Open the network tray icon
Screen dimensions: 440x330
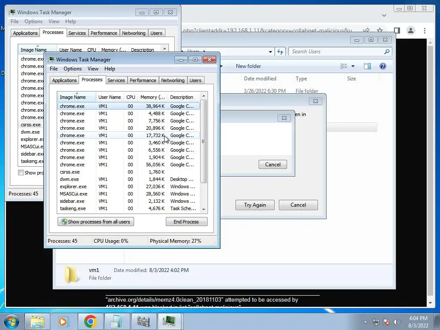click(376, 322)
